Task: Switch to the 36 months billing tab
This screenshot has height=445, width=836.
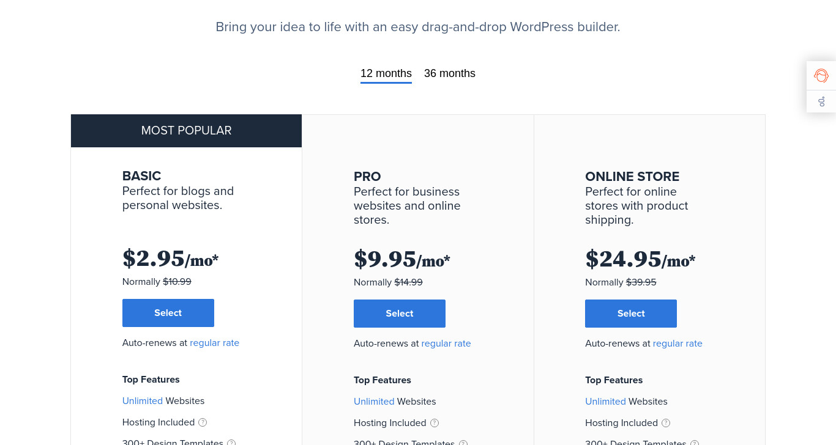Action: [x=450, y=73]
